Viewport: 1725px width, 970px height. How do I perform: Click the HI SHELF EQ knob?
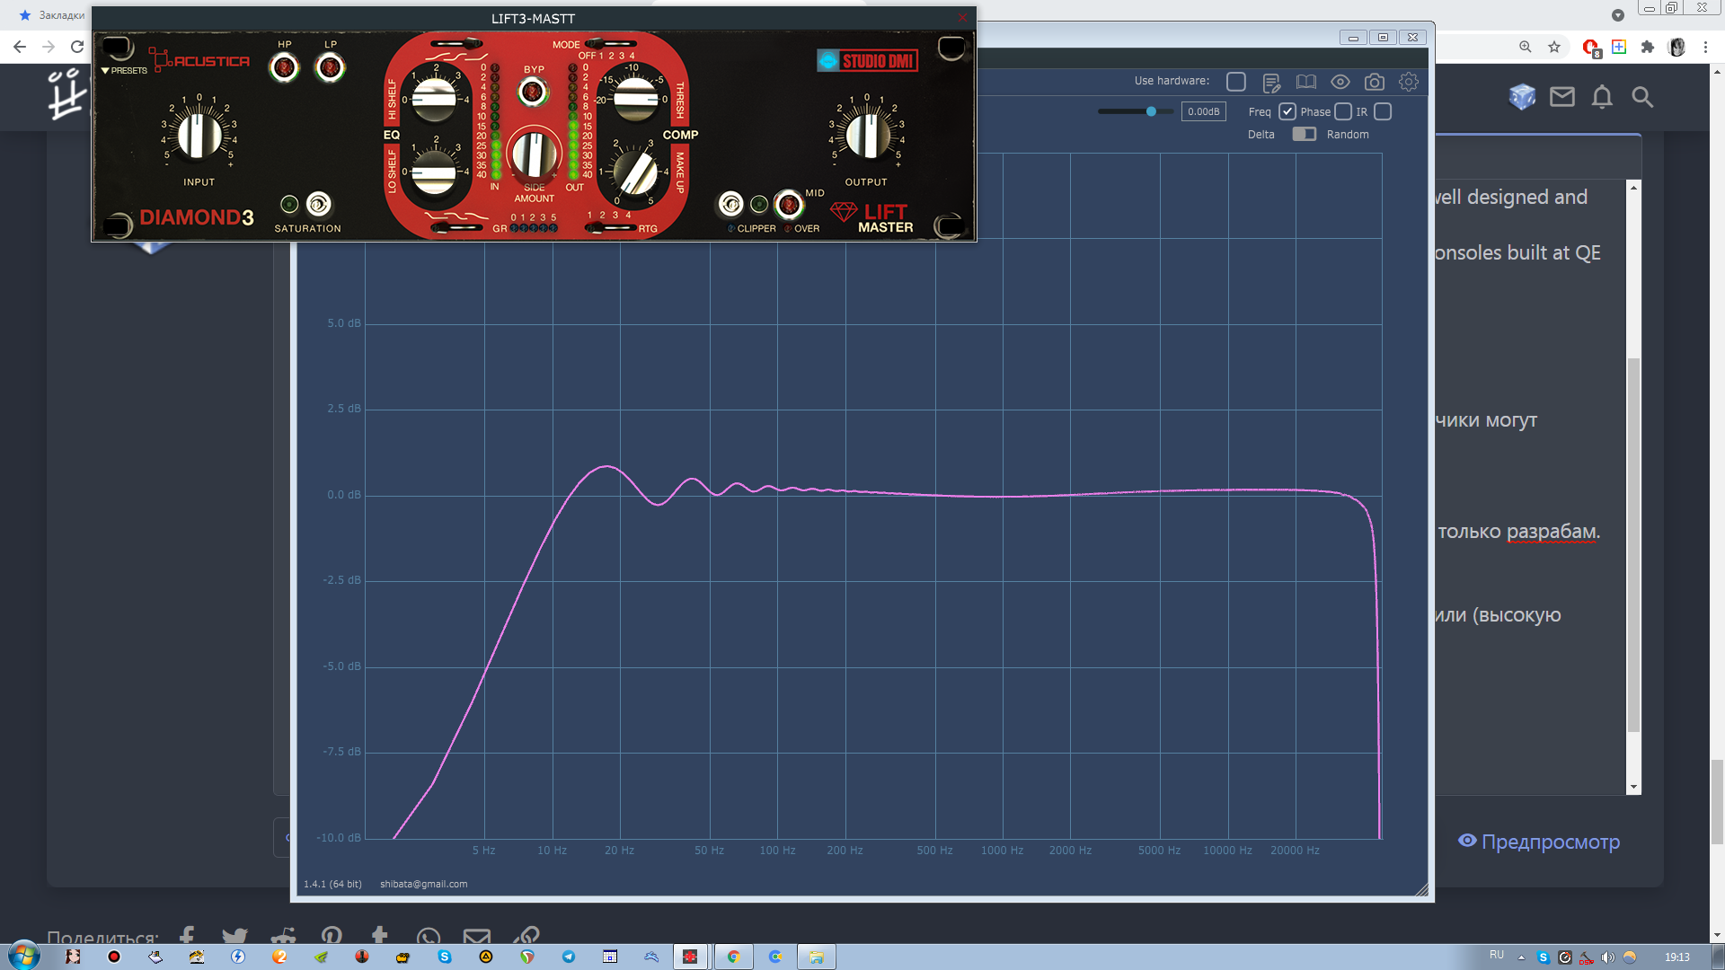pos(435,99)
